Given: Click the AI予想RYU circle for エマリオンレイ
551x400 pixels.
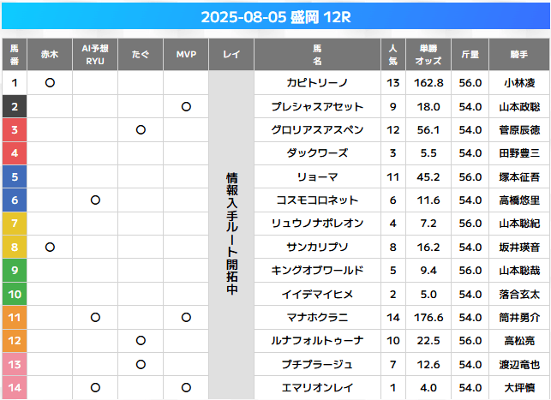Looking at the screenshot, I should click(x=95, y=388).
